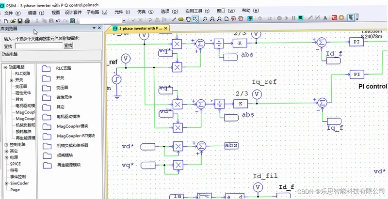Screen dimensions: 388x199
Task: Expand the 控制电路 tree node
Action: coord(6,145)
